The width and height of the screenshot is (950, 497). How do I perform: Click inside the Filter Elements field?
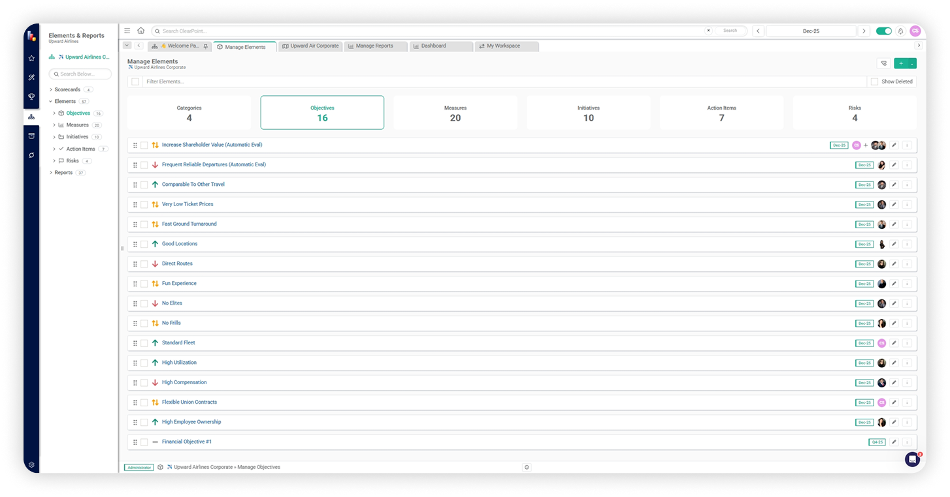click(x=261, y=81)
